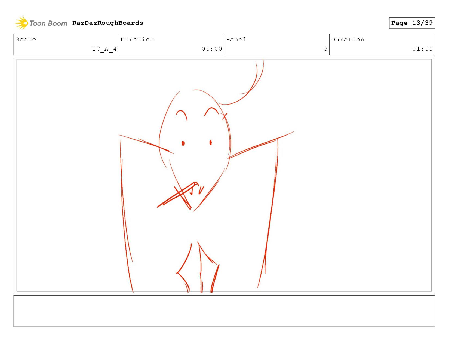449x347 pixels.
Task: Click the Page 13/39 box
Action: tap(412, 23)
